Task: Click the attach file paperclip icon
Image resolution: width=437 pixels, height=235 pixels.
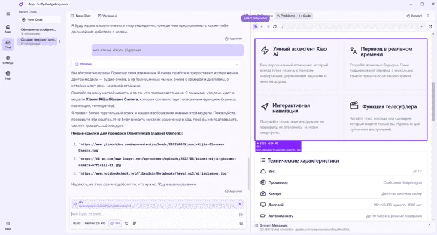Action: [134, 223]
